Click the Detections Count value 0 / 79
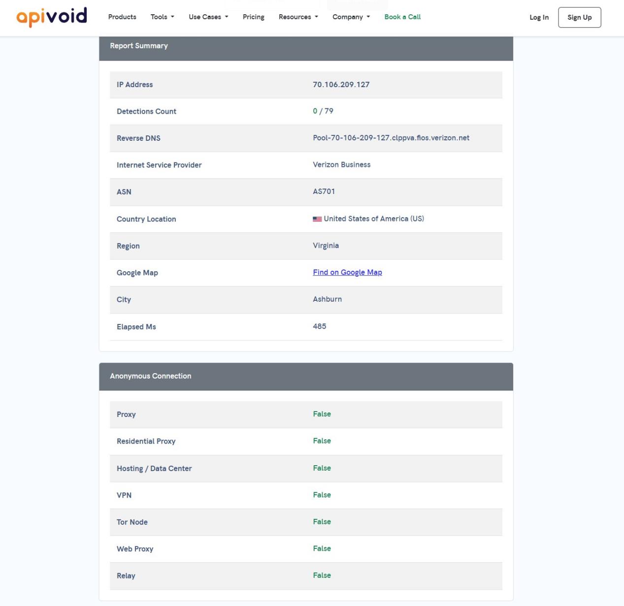 click(323, 111)
